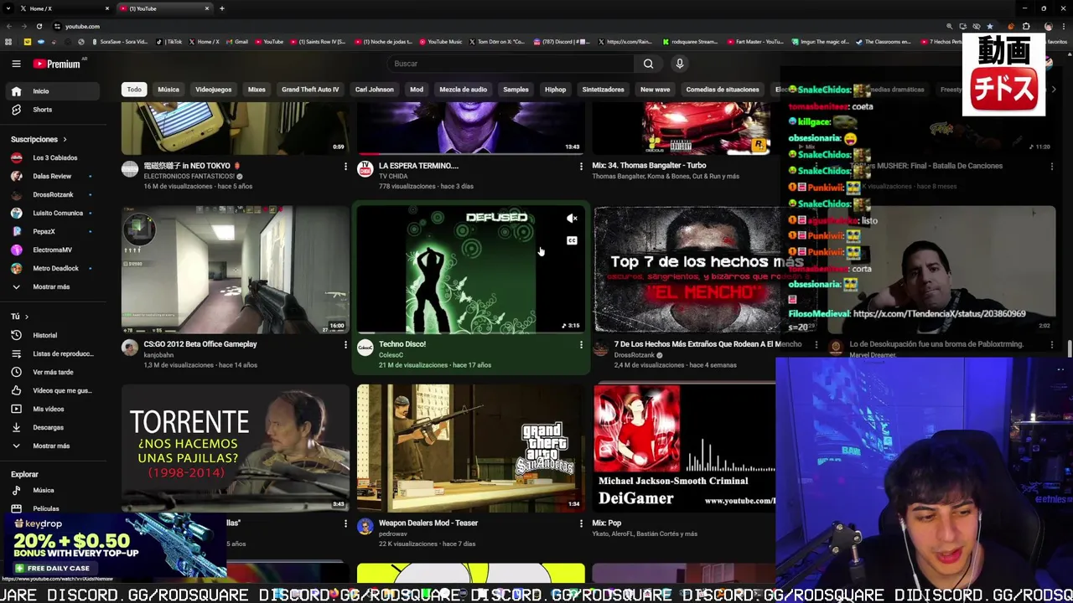Click the search magnifier button
This screenshot has height=603, width=1073.
point(648,64)
